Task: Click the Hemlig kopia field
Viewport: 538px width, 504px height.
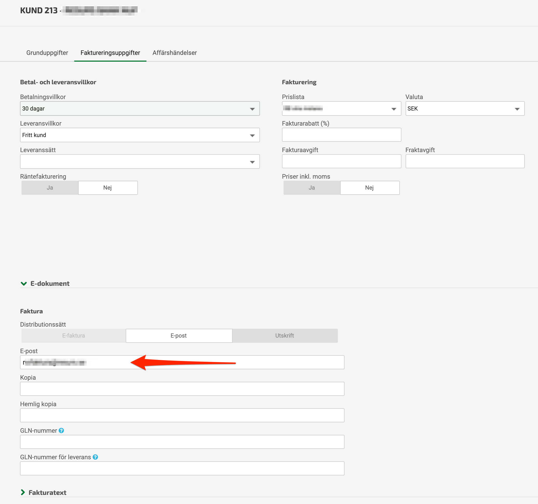Action: [182, 415]
